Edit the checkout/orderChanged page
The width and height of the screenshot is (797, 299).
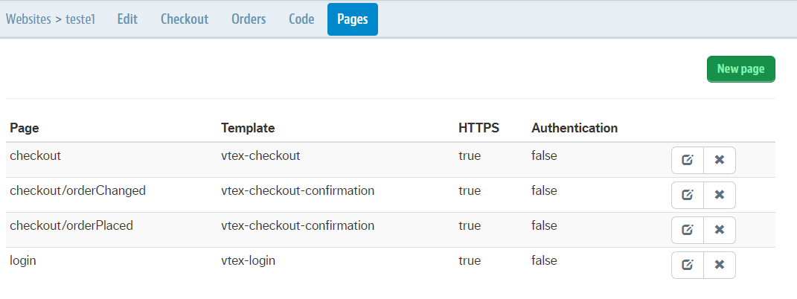point(688,195)
